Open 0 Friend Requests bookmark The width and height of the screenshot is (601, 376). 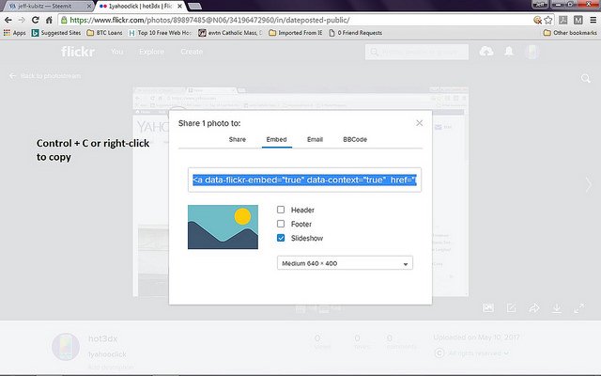(356, 33)
